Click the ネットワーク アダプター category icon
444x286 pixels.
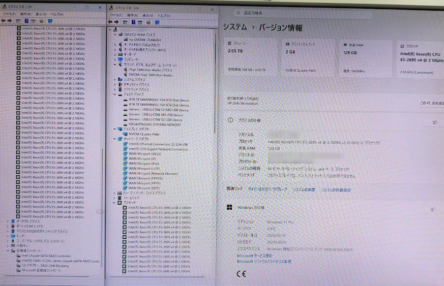[120, 139]
